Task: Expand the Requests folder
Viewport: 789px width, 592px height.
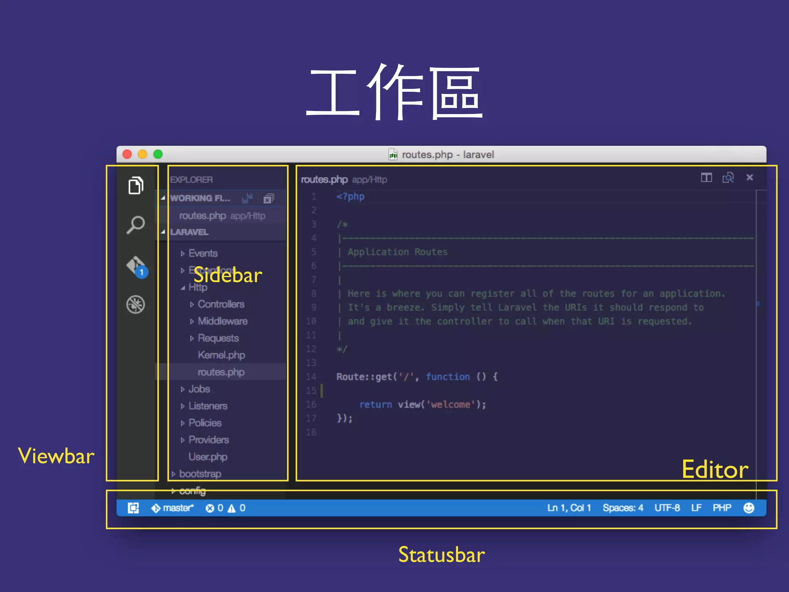Action: pos(192,338)
